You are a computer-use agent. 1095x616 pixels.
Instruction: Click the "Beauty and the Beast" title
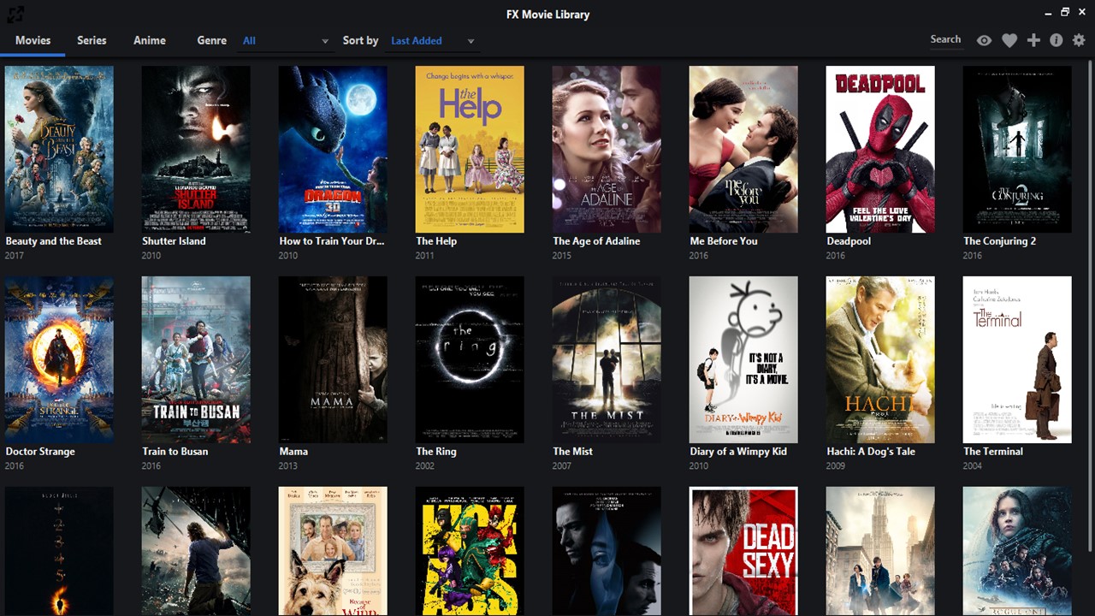click(53, 241)
